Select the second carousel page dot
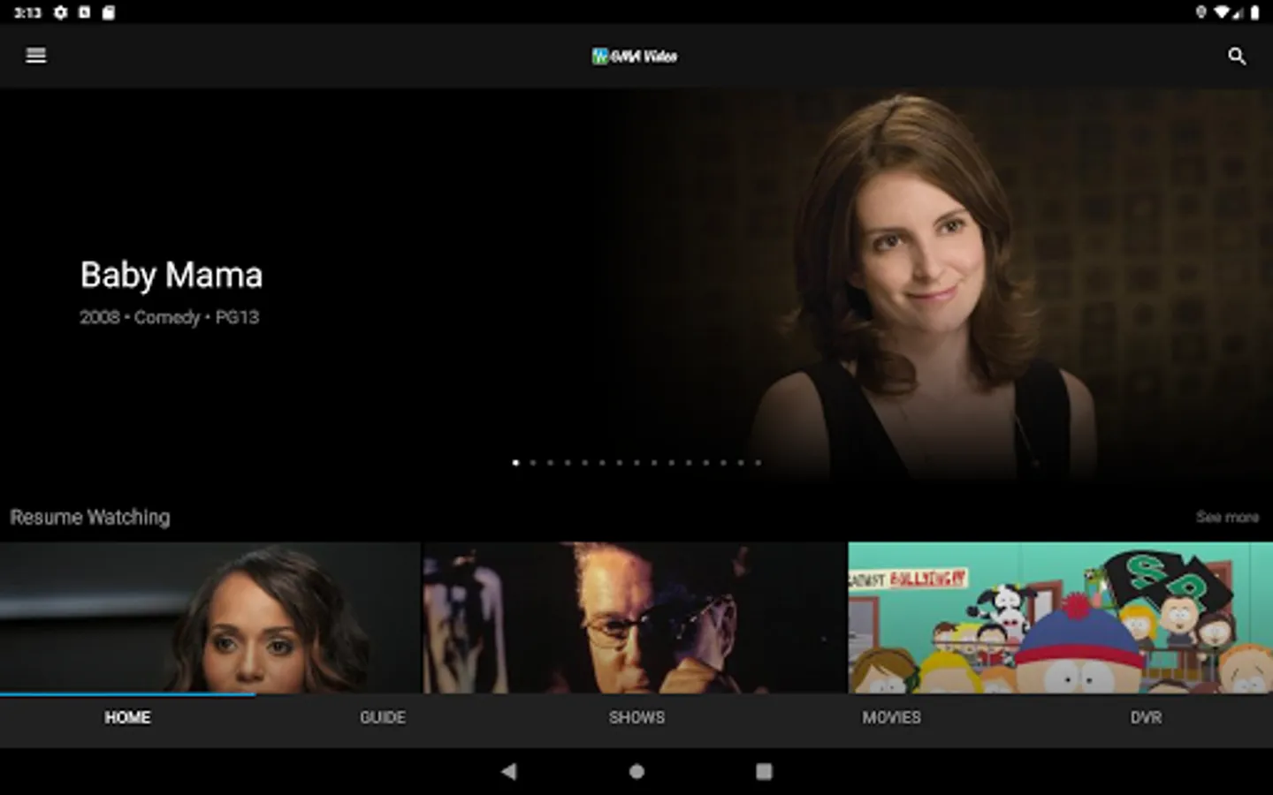Screen dimensions: 1273x795 tap(533, 463)
